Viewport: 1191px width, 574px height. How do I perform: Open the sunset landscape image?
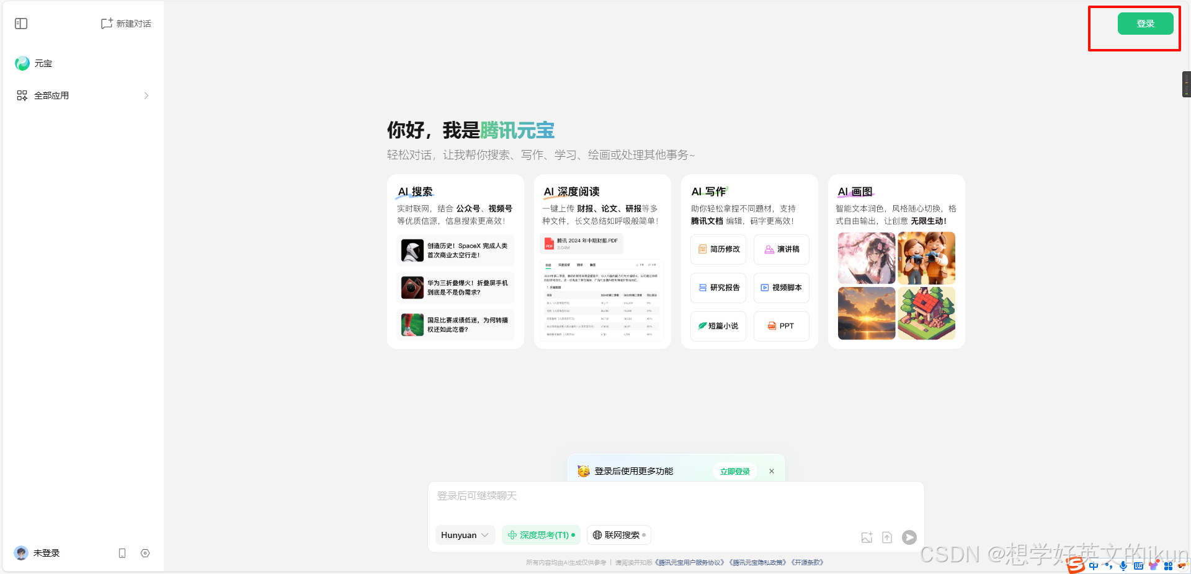coord(867,313)
